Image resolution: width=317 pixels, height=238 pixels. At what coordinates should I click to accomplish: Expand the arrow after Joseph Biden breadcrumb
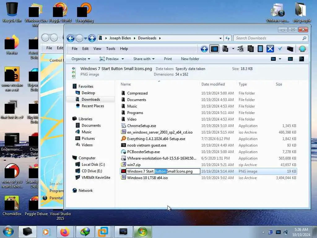click(134, 38)
